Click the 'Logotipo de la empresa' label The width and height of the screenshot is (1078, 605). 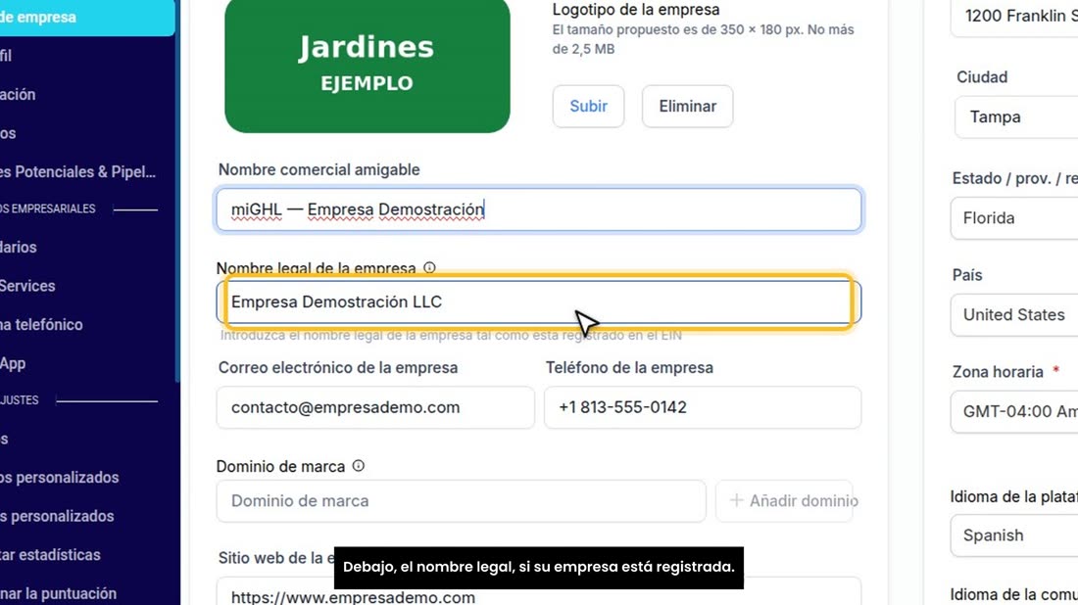tap(636, 10)
